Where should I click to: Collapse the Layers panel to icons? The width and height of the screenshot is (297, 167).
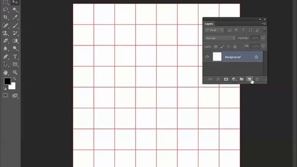pos(260,19)
